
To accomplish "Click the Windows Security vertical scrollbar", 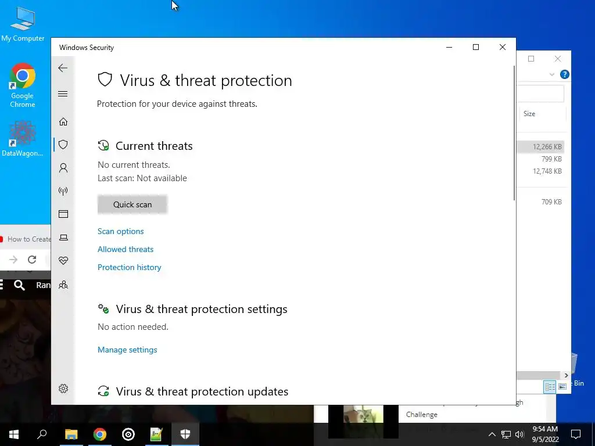I will click(514, 133).
